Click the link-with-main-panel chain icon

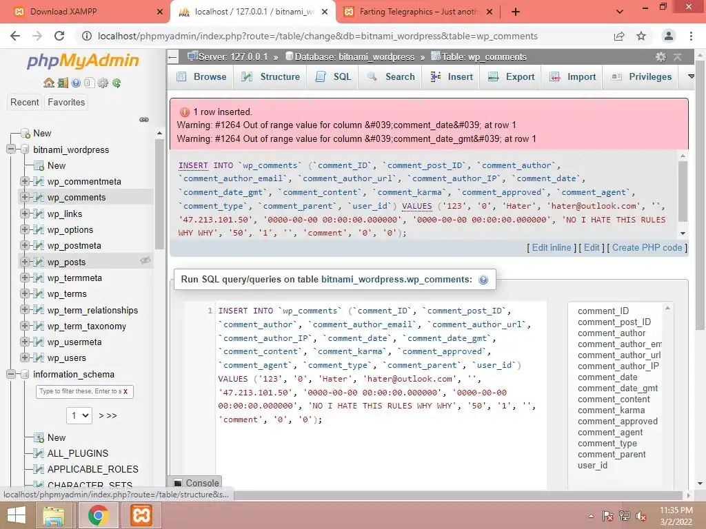tap(144, 120)
